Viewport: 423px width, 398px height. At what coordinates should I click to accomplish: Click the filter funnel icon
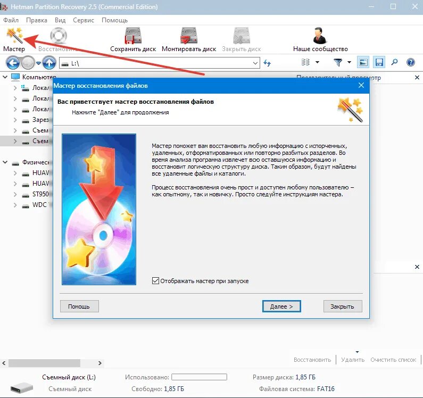point(338,62)
